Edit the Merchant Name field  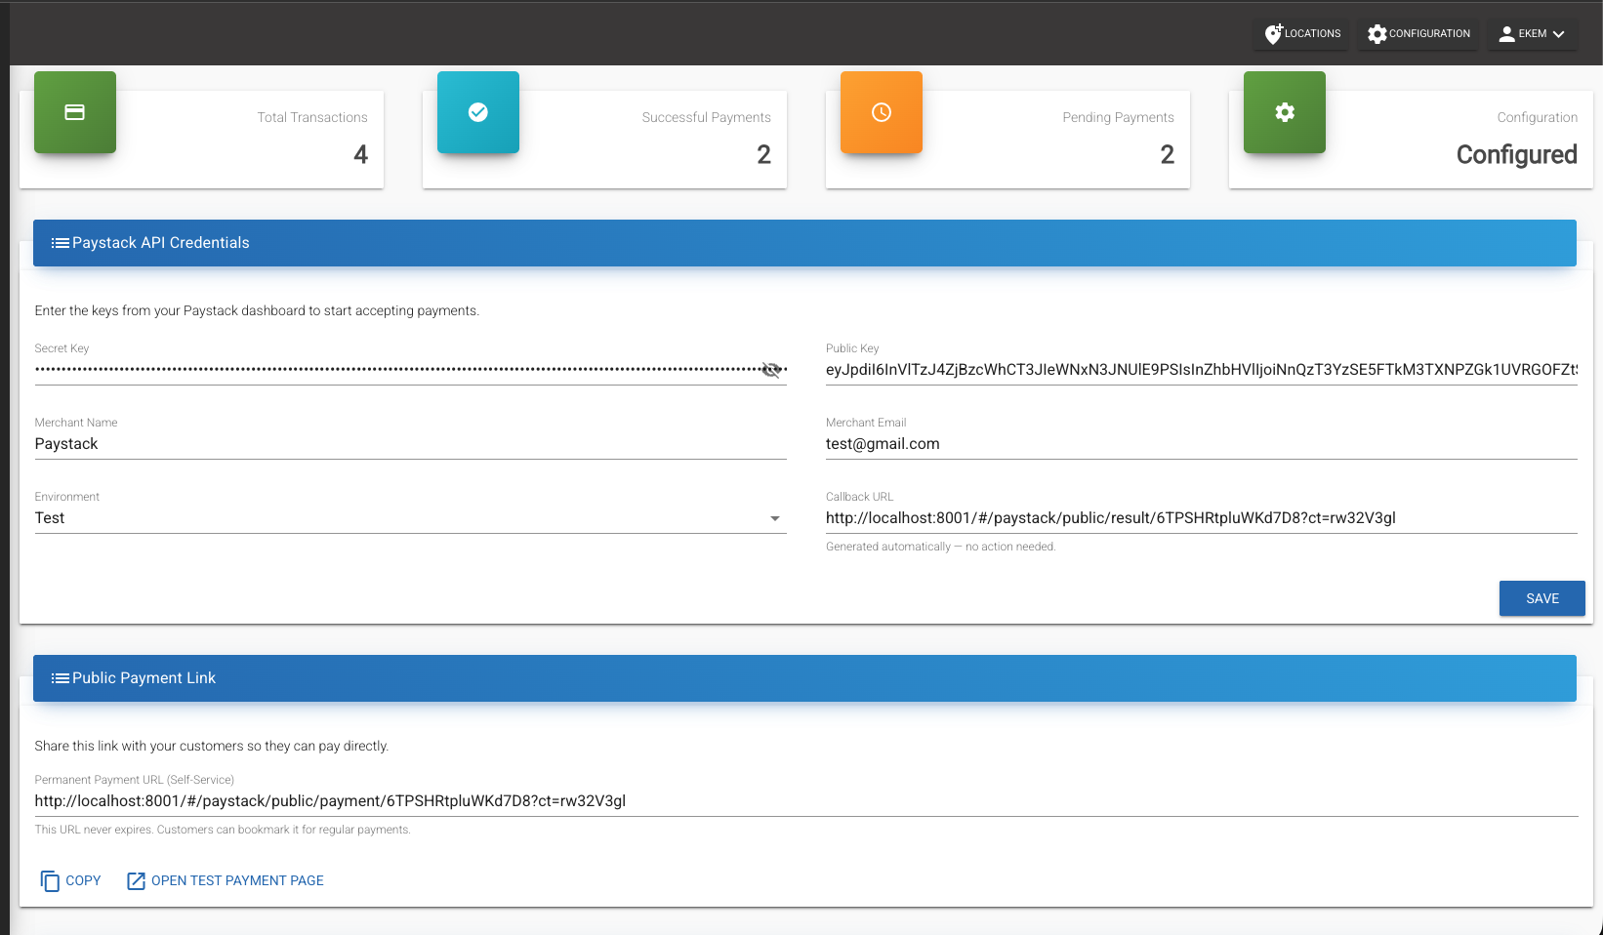point(411,444)
